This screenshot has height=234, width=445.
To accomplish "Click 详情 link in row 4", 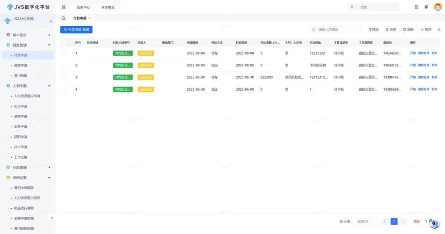I will (x=413, y=89).
